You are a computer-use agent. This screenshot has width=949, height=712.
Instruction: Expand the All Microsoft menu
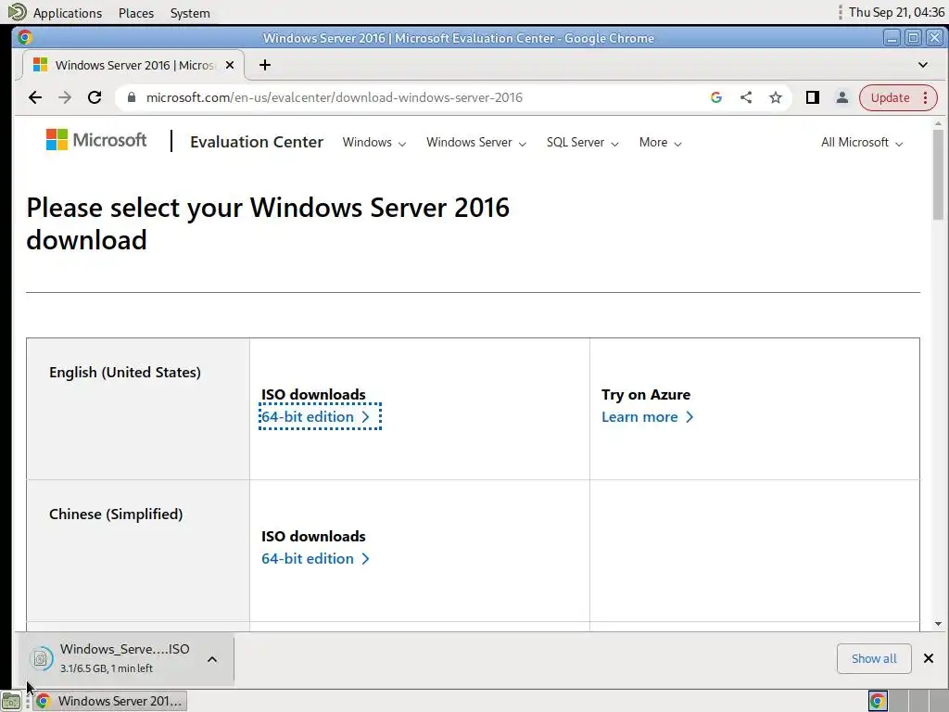tap(862, 142)
